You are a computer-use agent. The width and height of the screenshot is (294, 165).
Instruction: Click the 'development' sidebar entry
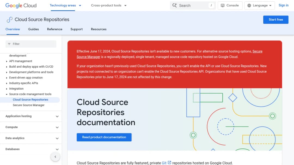[x=18, y=56]
